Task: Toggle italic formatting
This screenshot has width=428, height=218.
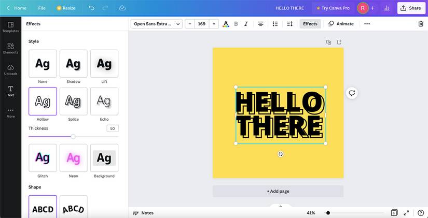Action: [246, 24]
